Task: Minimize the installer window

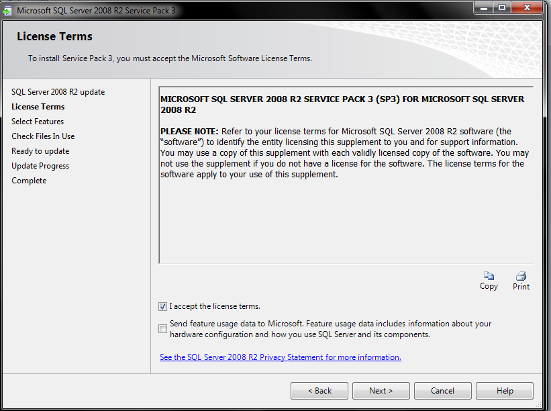Action: tap(484, 8)
